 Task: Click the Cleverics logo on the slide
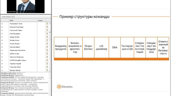64,87
